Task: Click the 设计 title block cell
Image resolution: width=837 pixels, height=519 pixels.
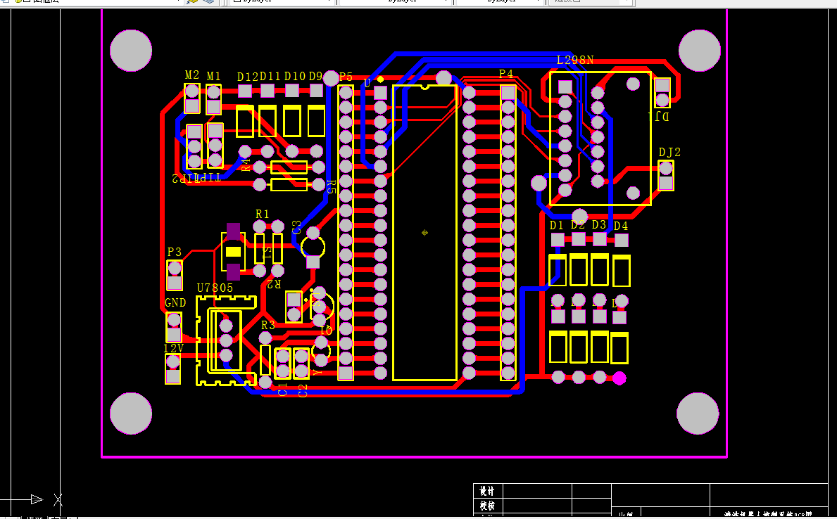Action: pyautogui.click(x=487, y=491)
